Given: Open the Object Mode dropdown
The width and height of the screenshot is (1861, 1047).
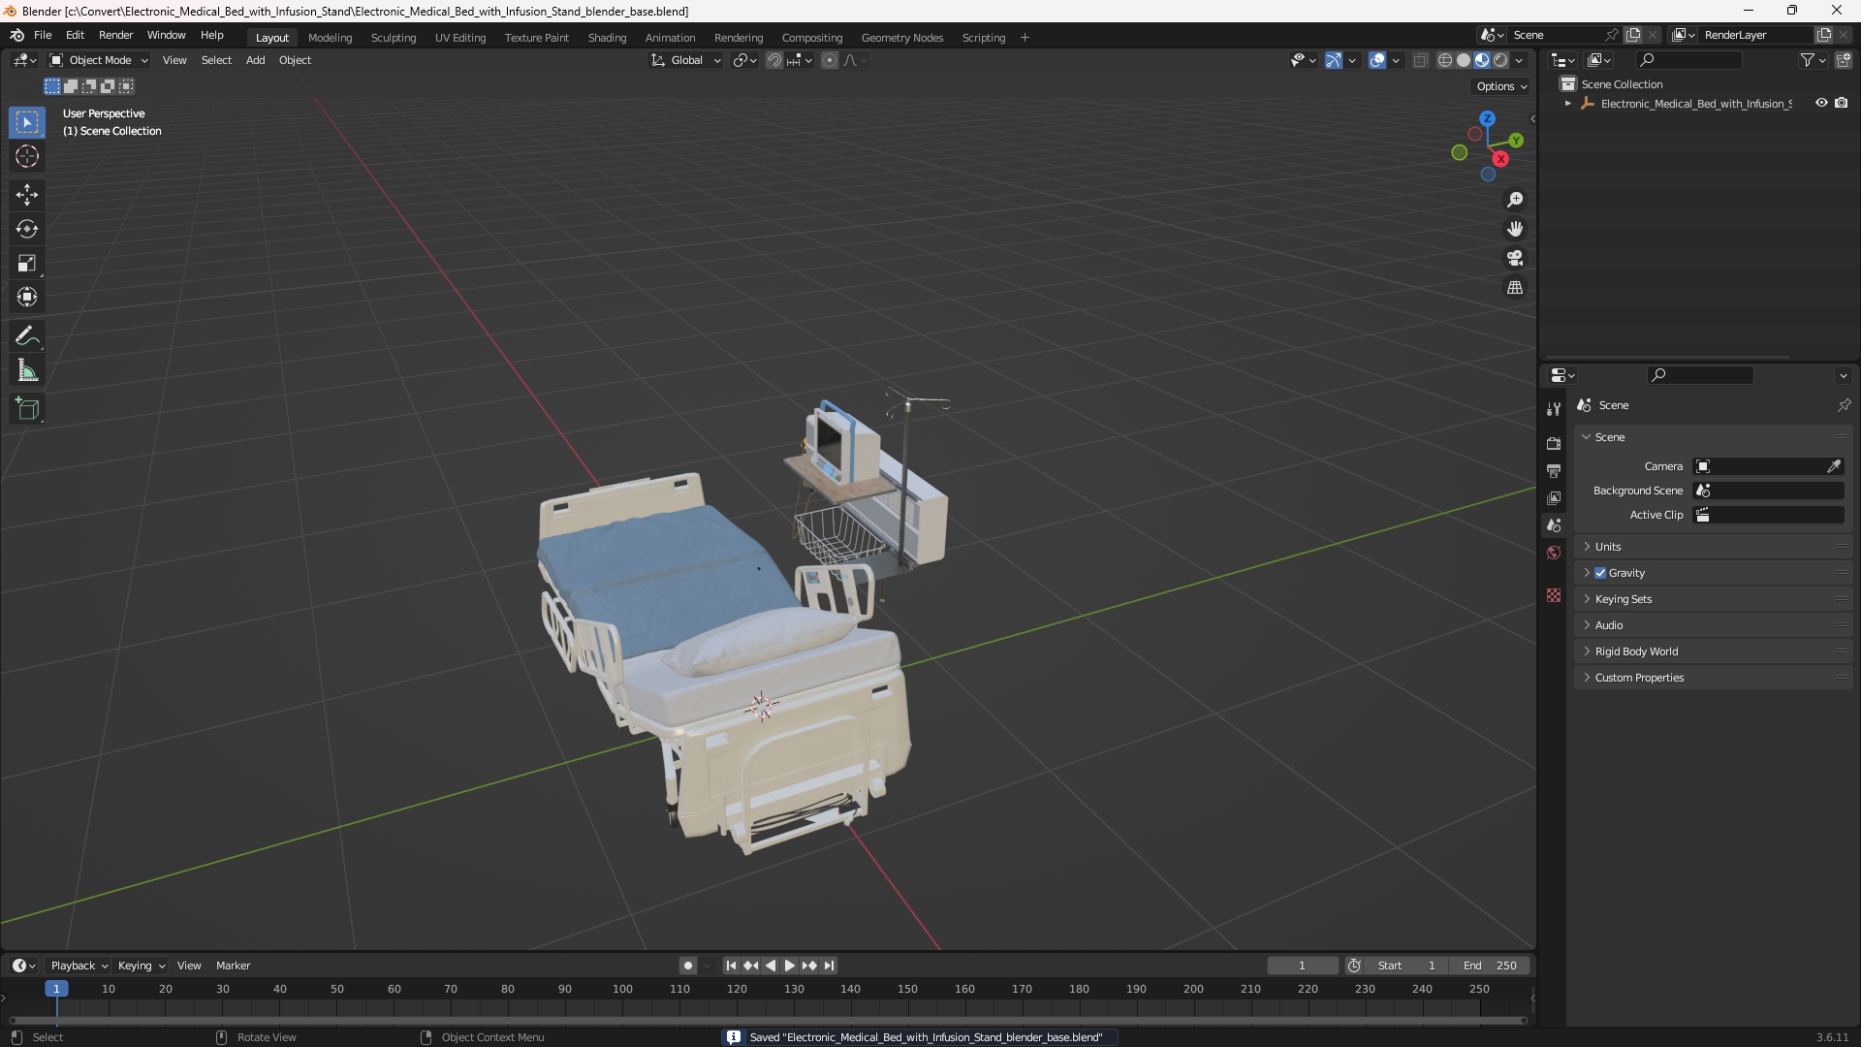Looking at the screenshot, I should (99, 60).
